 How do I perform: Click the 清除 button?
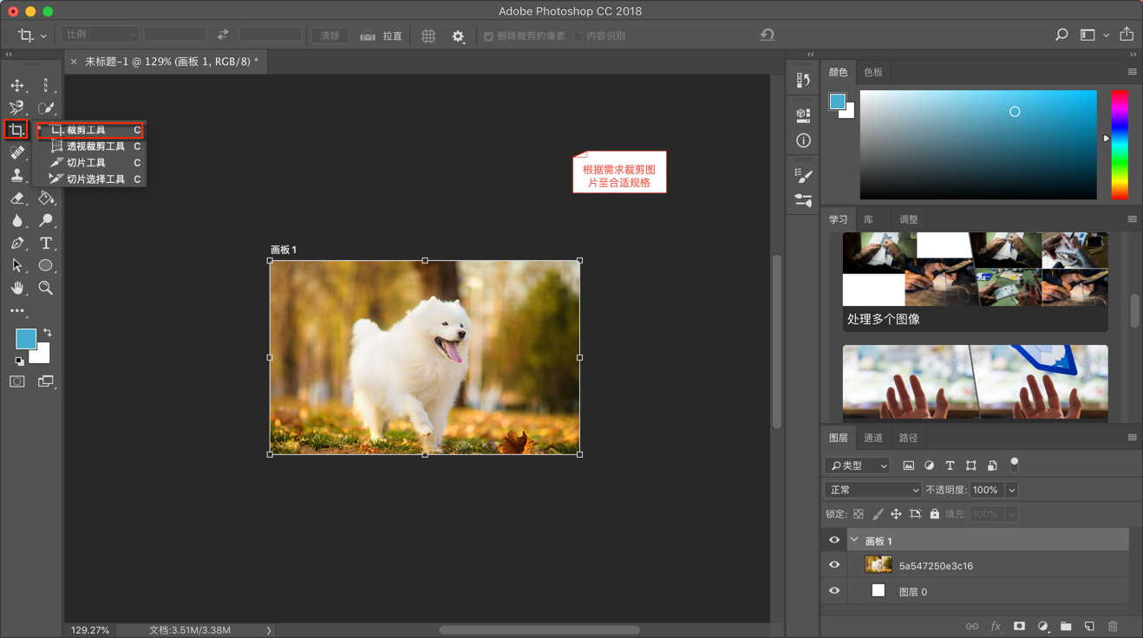point(330,36)
